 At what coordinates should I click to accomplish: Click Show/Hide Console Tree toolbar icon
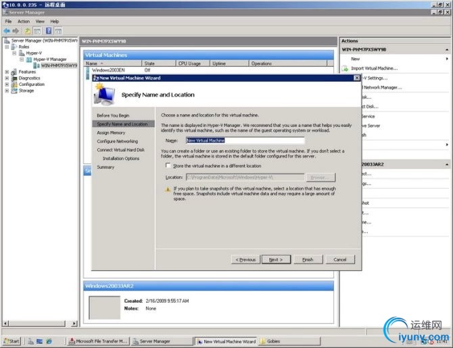(37, 31)
